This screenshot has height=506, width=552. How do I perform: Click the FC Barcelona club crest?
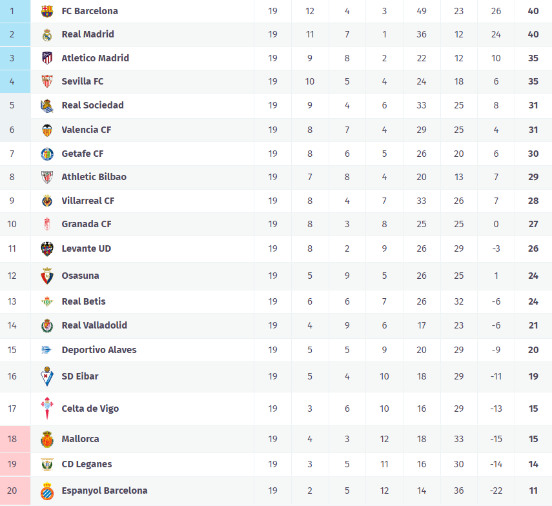tap(47, 11)
